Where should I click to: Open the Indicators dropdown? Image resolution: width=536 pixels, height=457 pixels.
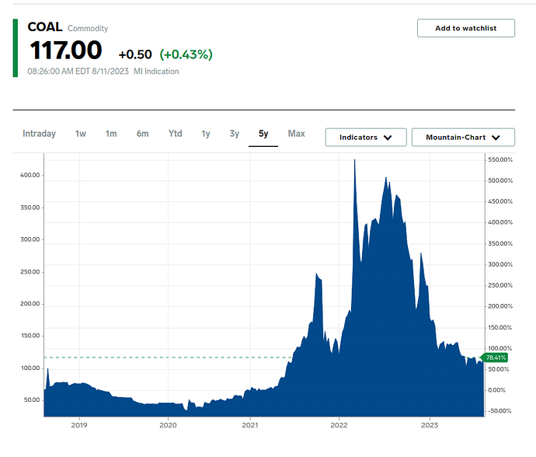pyautogui.click(x=366, y=137)
